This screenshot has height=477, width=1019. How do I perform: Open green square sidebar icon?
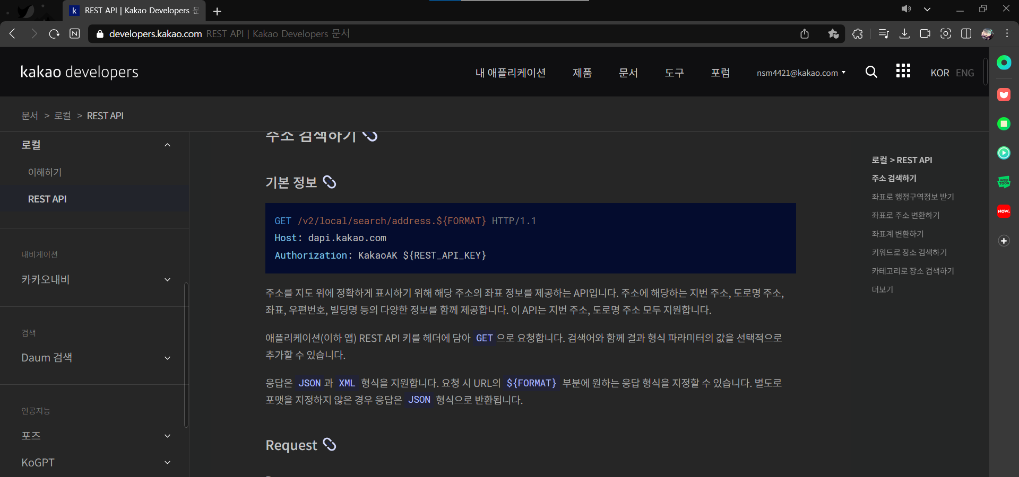(1004, 123)
